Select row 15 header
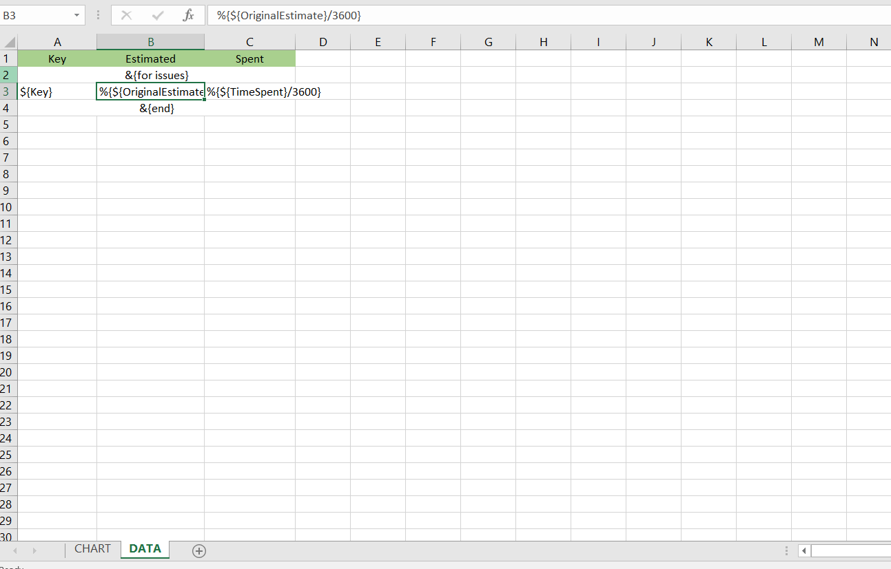The image size is (891, 569). coord(8,290)
